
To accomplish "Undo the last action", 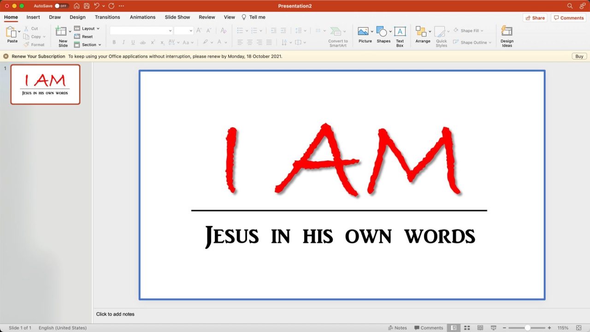I will click(96, 6).
